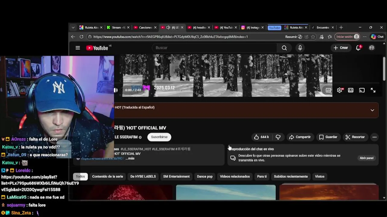Open the LE SSERAFIM channel name

[x=126, y=137]
